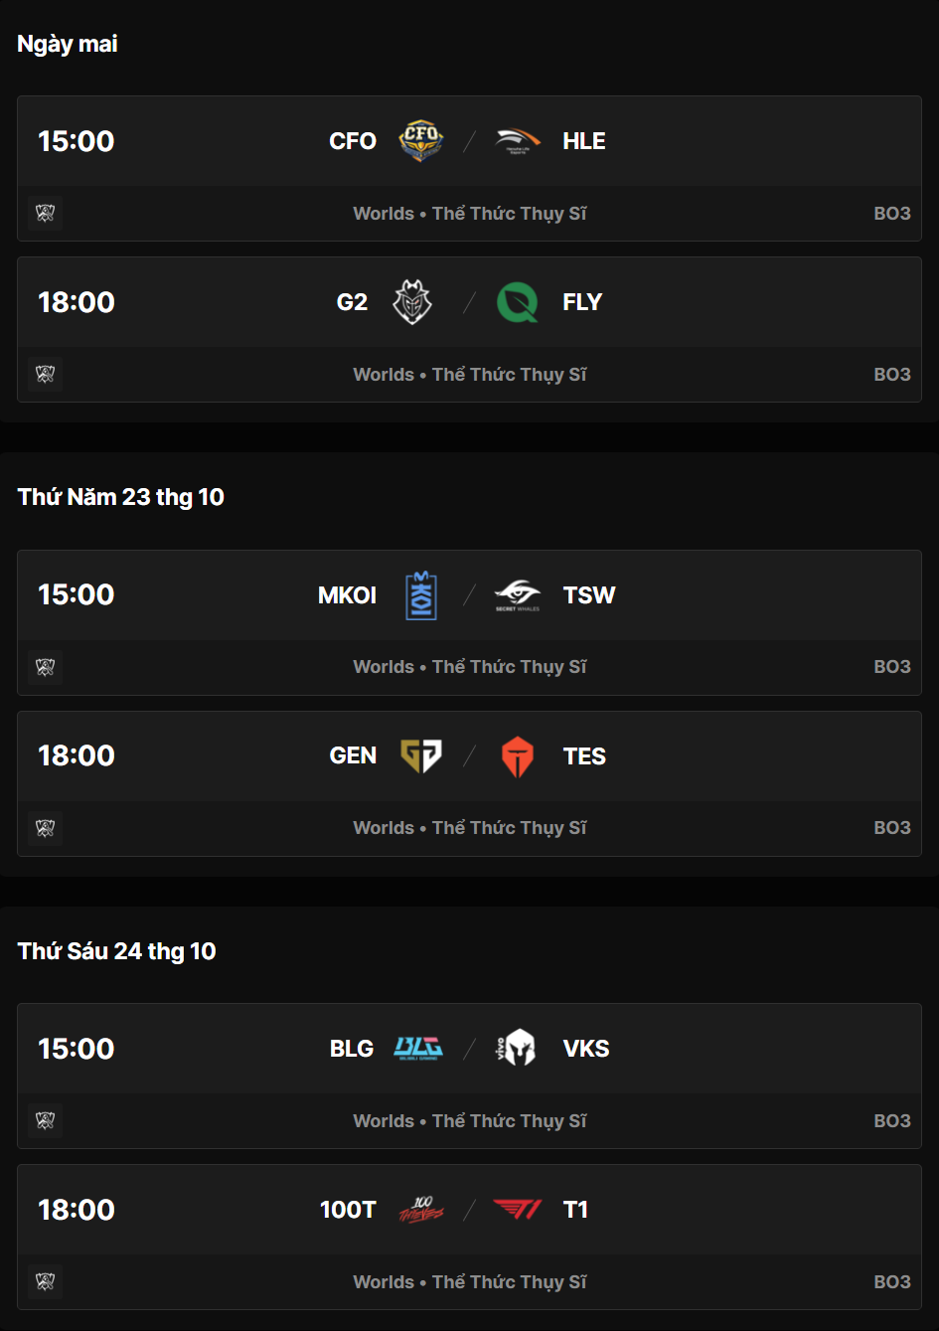Screen dimensions: 939x1331
Task: Click the Thứ Năm 23 thg 10 header
Action: (x=121, y=497)
